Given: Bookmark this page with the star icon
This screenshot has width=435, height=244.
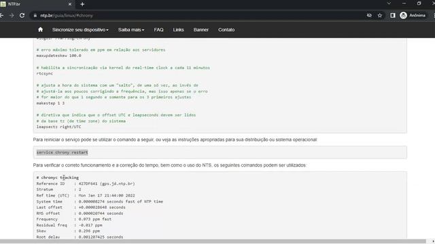Looking at the screenshot, I should (380, 16).
